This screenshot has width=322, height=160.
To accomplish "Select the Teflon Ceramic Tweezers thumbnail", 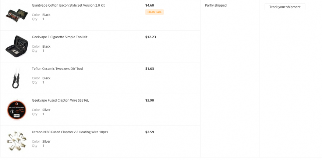I will pyautogui.click(x=17, y=78).
